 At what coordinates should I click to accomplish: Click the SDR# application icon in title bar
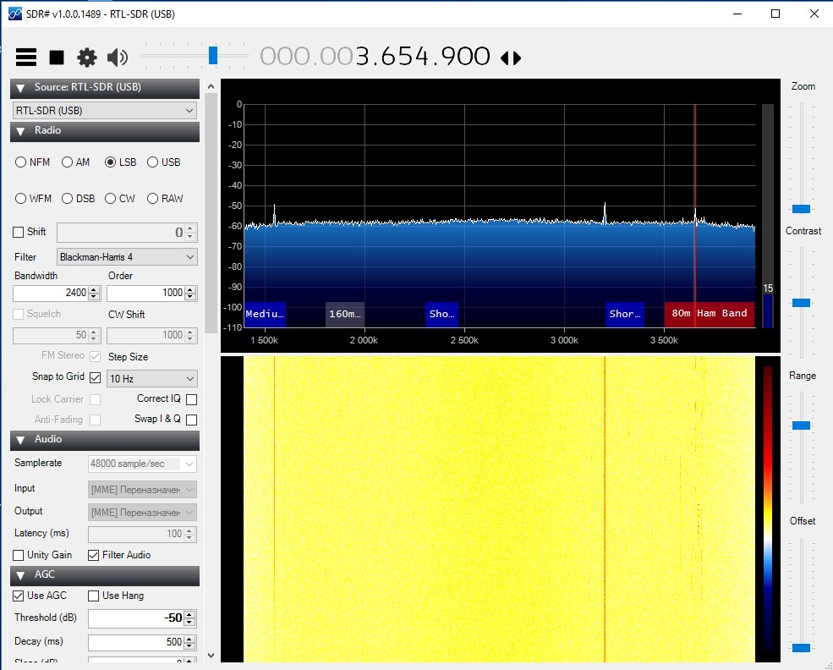(x=14, y=14)
